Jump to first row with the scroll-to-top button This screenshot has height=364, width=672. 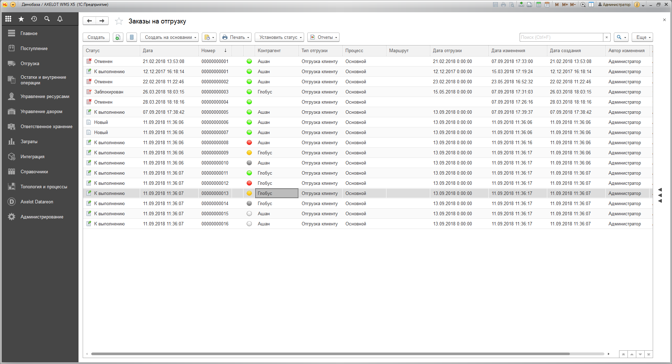[x=623, y=354]
